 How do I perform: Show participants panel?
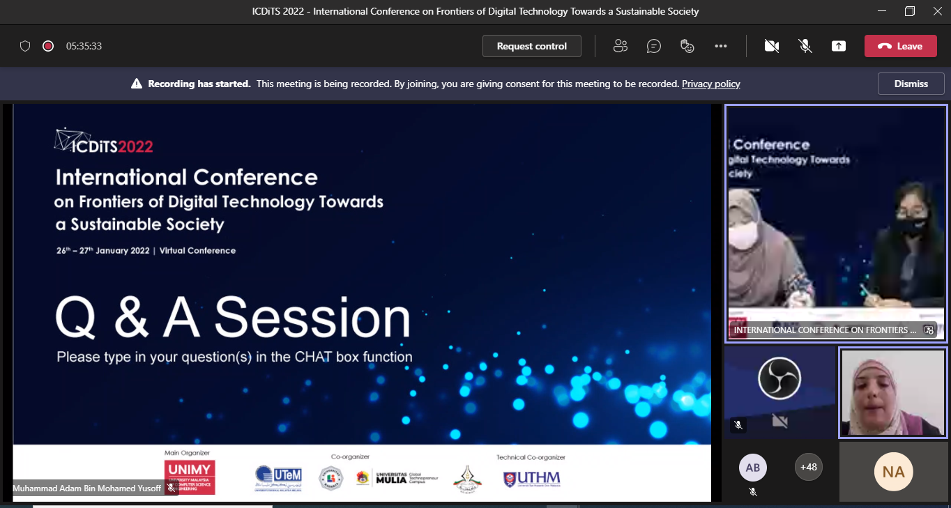(x=621, y=46)
